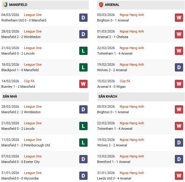Select the SÂN NHÀ section header
The width and height of the screenshot is (185, 182).
(x=10, y=96)
